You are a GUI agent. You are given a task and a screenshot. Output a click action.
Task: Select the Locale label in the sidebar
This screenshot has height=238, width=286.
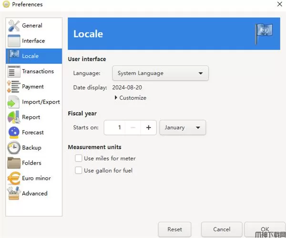31,56
